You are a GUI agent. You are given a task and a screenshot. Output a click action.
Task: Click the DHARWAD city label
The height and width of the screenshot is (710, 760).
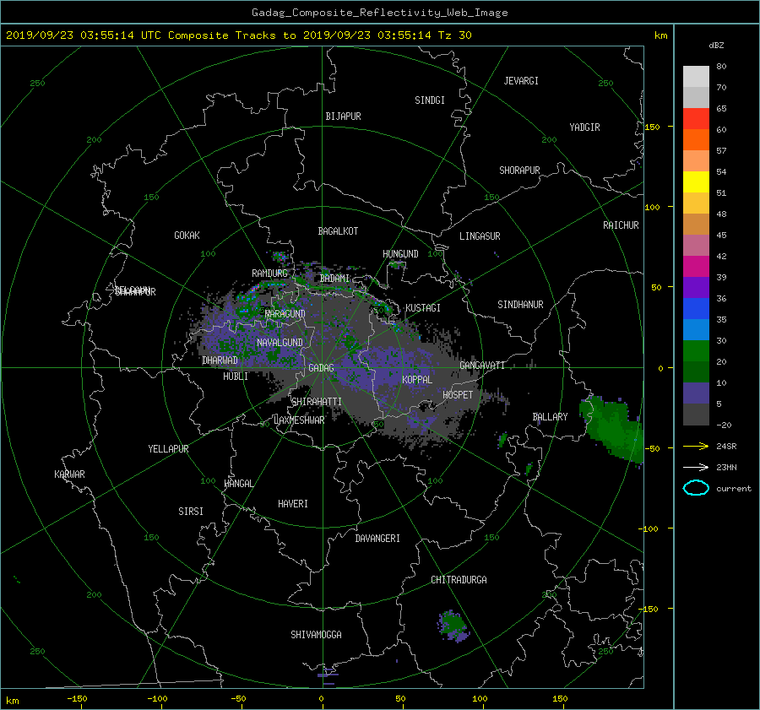point(220,360)
